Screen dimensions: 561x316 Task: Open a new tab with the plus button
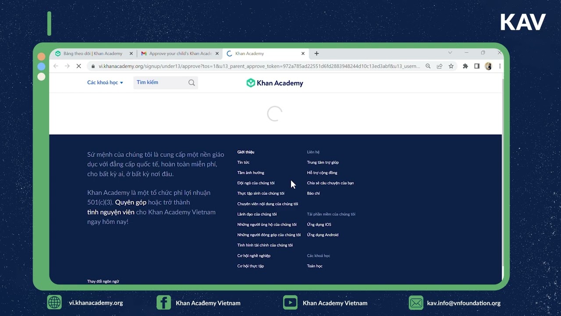tap(316, 54)
